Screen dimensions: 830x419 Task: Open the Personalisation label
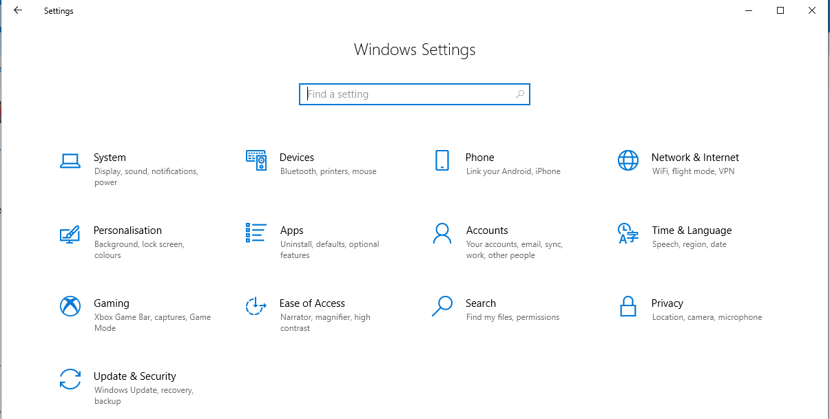coord(127,230)
